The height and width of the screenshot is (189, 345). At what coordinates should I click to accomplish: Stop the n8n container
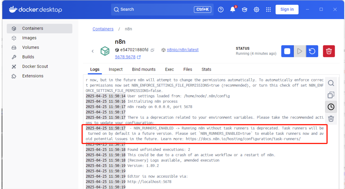pyautogui.click(x=287, y=51)
